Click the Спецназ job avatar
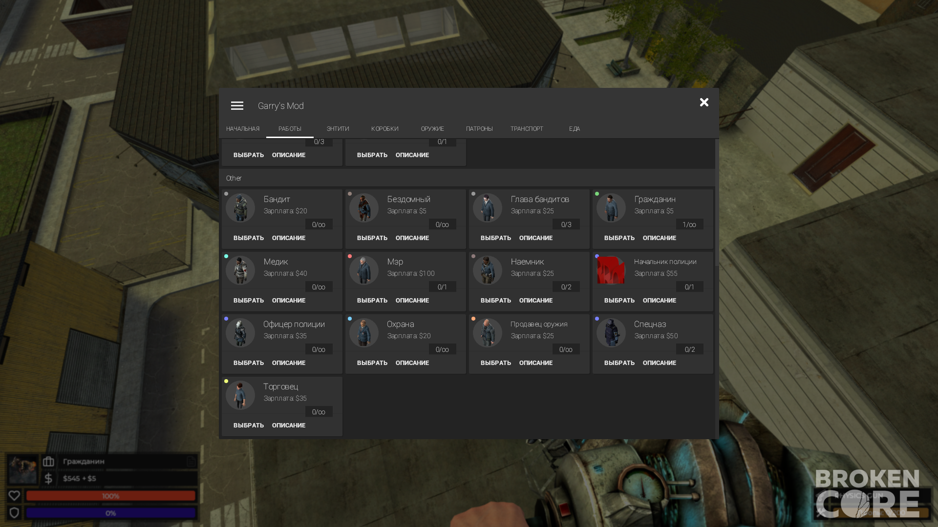This screenshot has width=938, height=527. coord(611,333)
